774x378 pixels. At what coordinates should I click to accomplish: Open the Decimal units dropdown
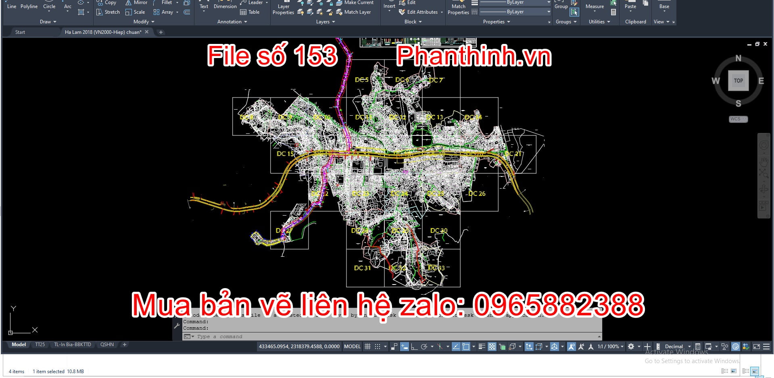coord(677,346)
